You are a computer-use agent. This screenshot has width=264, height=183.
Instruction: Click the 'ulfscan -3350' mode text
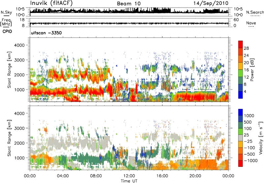tap(47, 33)
